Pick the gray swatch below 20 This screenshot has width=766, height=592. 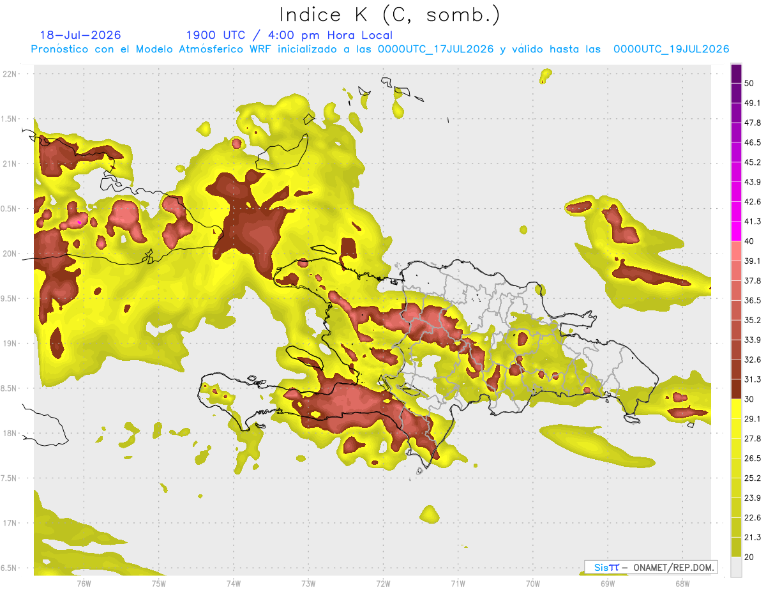(x=736, y=567)
